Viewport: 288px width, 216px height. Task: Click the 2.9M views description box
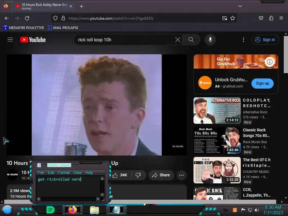[x=97, y=192]
